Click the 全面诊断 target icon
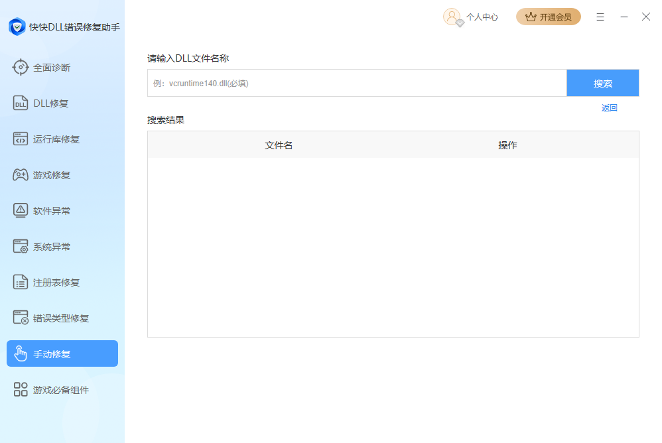This screenshot has height=443, width=662. (21, 67)
